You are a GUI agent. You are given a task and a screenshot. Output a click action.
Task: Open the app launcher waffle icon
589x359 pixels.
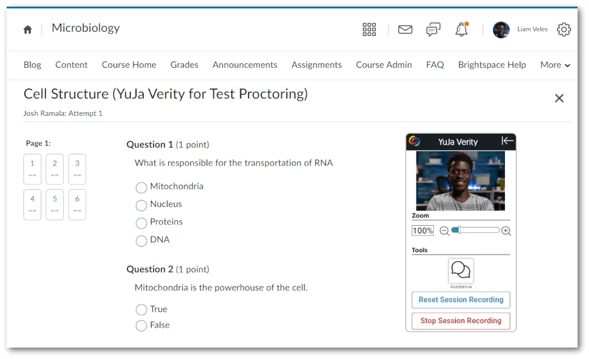pyautogui.click(x=369, y=29)
